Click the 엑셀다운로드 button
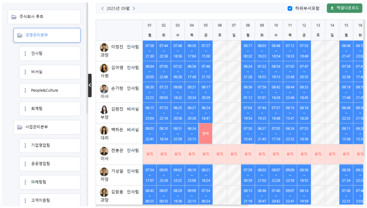This screenshot has width=367, height=208. tap(344, 8)
